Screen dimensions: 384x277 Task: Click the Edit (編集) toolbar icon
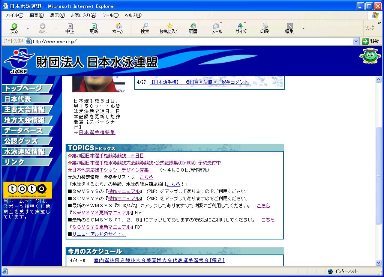pos(289,29)
